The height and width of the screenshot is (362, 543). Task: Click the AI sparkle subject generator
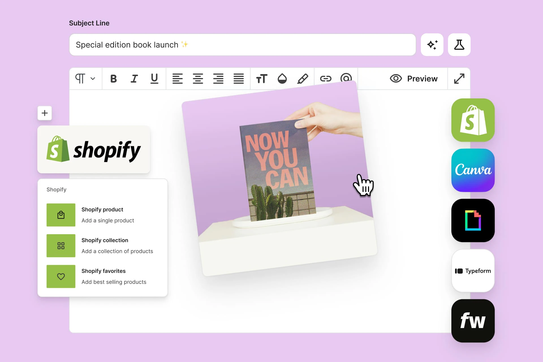pyautogui.click(x=432, y=45)
